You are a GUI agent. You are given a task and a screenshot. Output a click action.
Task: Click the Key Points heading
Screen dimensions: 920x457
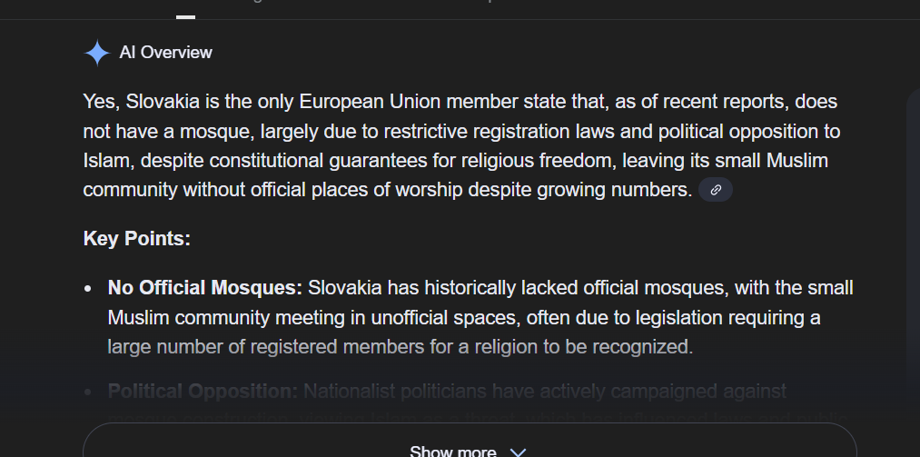click(x=136, y=239)
